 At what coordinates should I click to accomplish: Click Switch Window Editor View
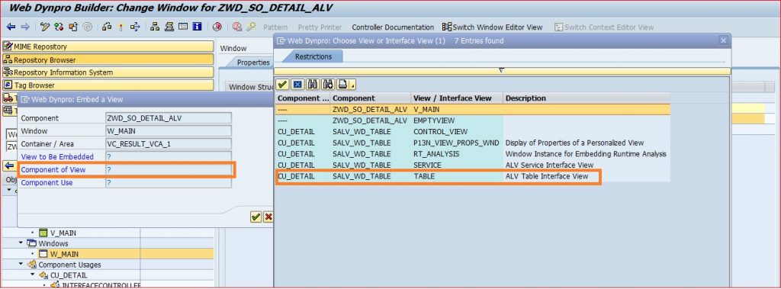pos(492,27)
